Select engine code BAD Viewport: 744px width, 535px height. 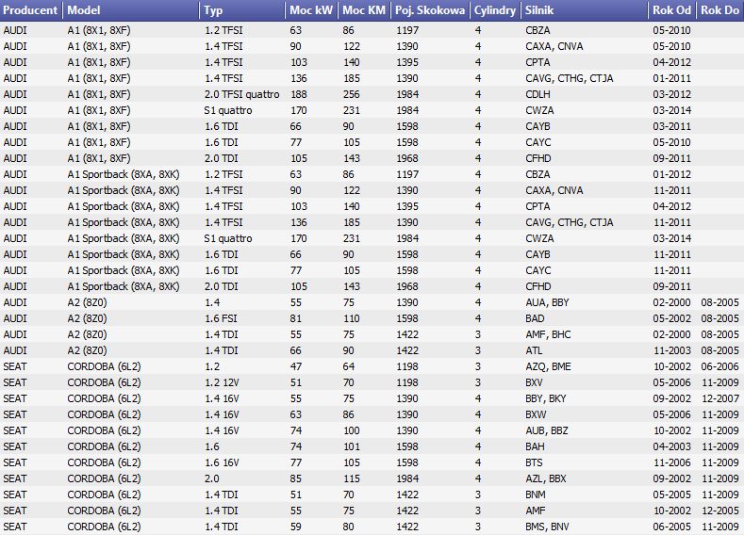pyautogui.click(x=535, y=318)
